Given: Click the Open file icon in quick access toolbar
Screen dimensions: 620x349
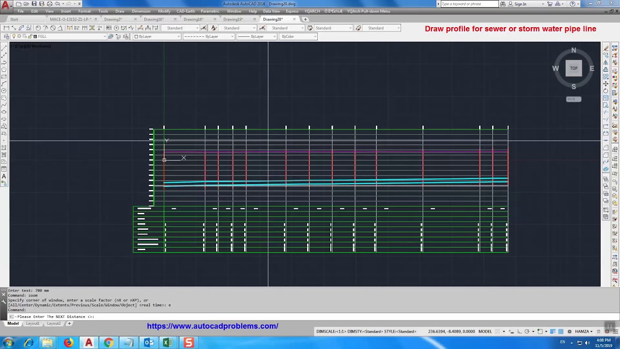Looking at the screenshot, I should tap(26, 4).
